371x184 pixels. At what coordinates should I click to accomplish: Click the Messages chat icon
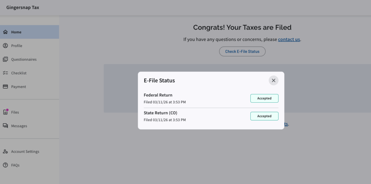pos(5,126)
